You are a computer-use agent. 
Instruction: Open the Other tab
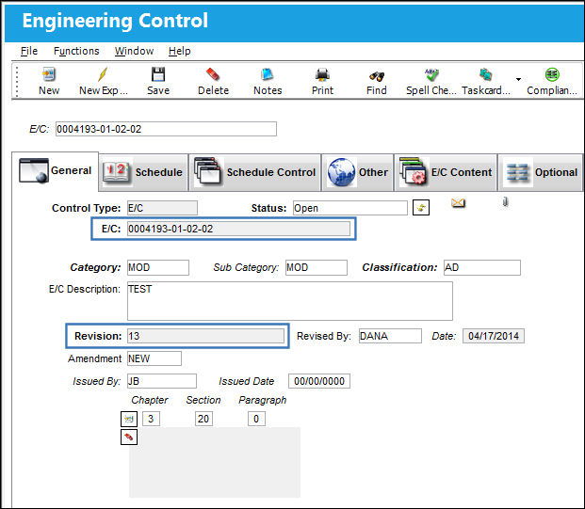[x=357, y=172]
